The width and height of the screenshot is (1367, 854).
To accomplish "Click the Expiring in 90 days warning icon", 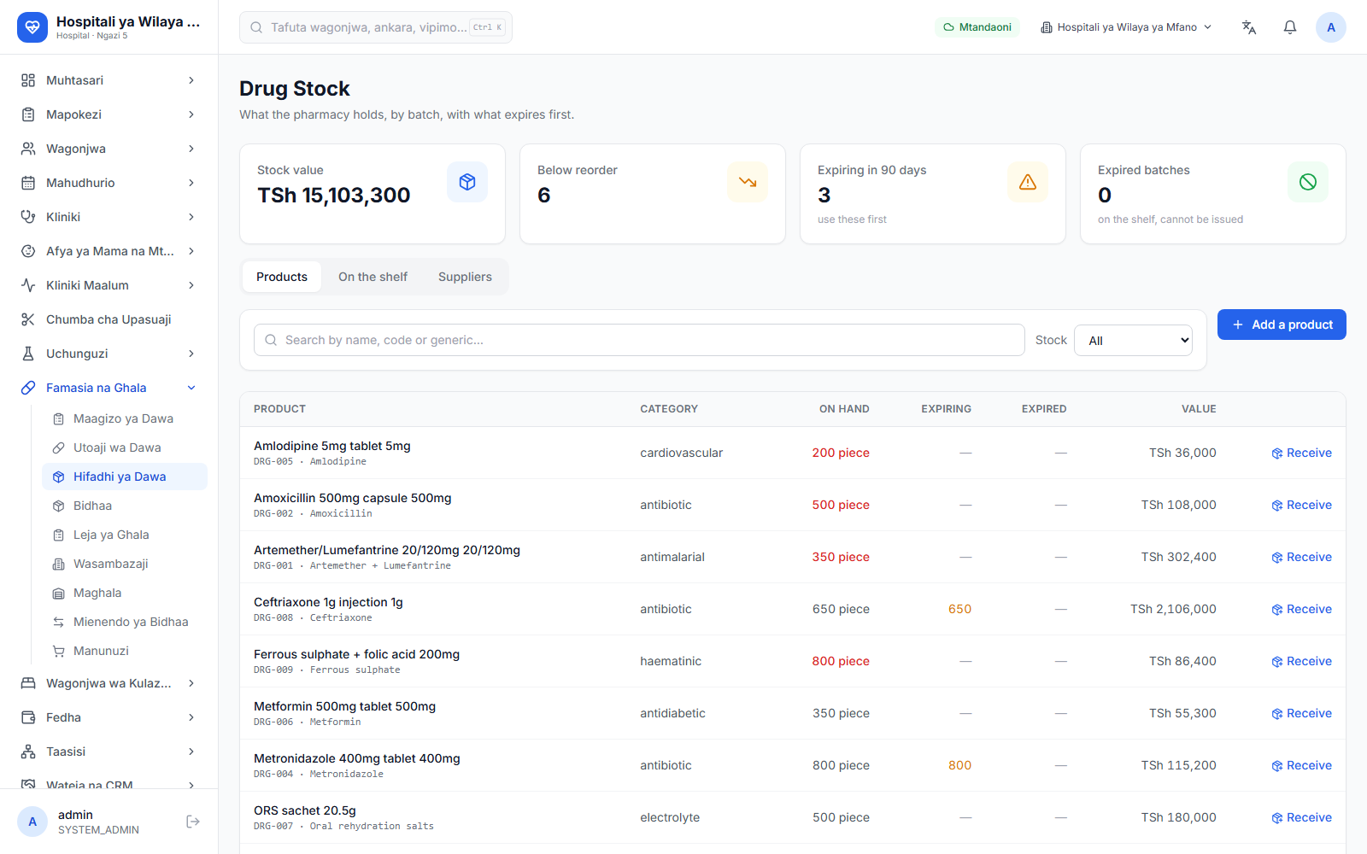I will [1028, 182].
